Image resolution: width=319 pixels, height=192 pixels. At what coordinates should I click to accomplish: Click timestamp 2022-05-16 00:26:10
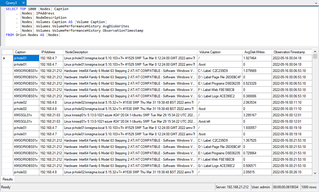pos(292,172)
